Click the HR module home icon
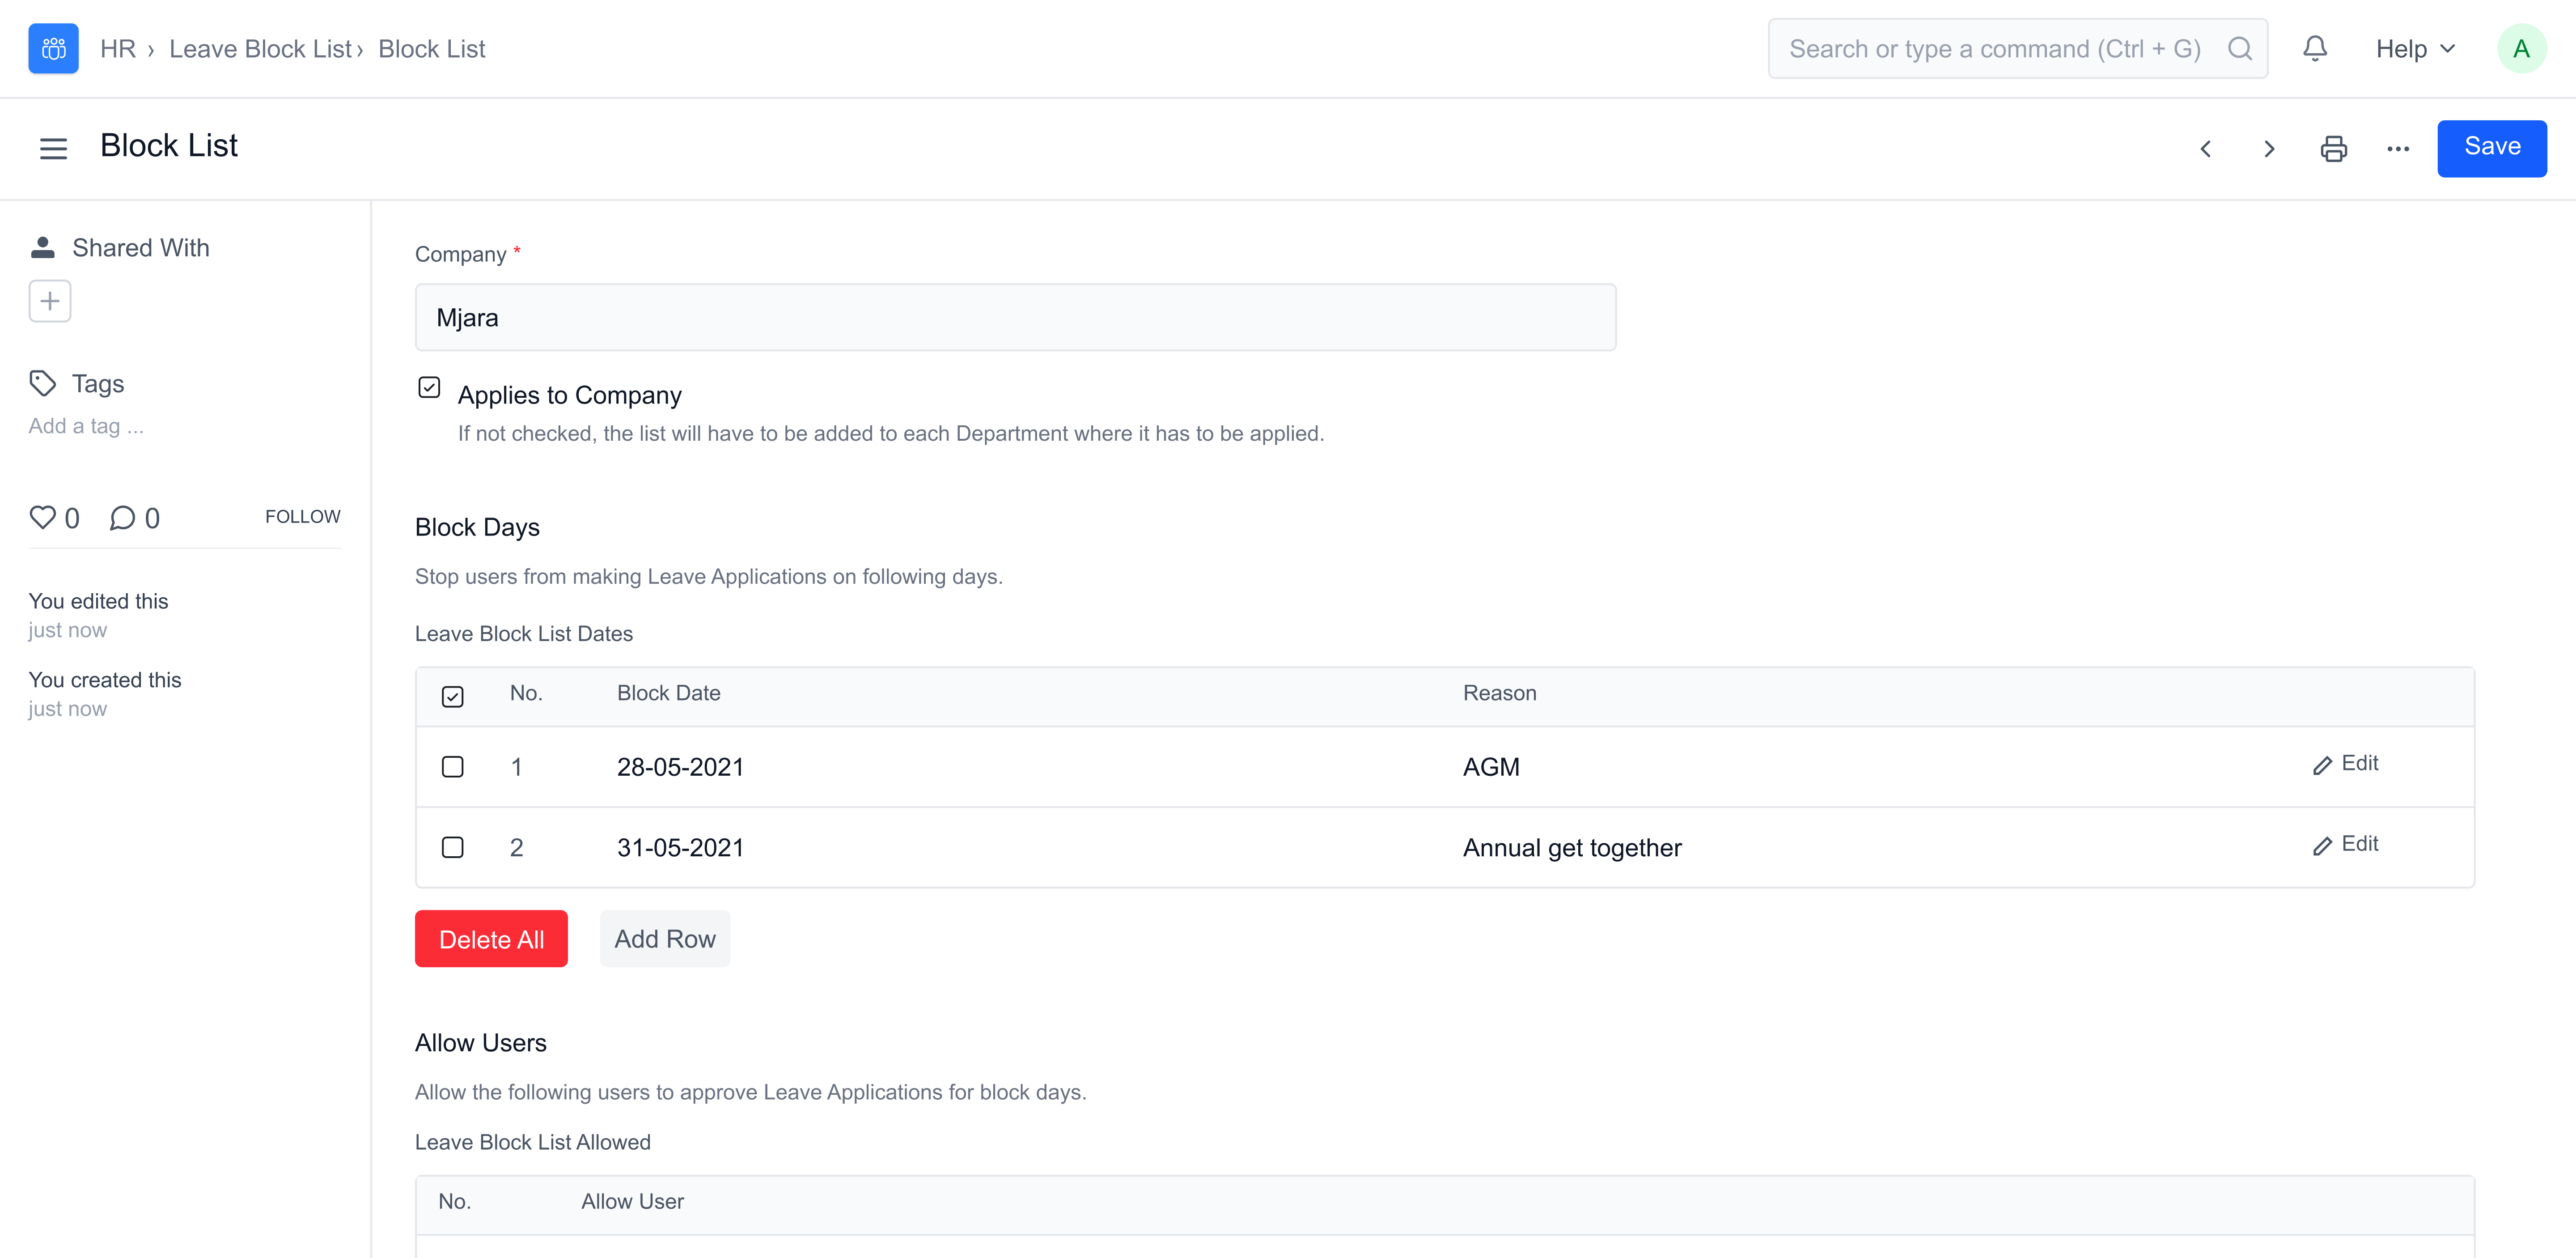 [53, 48]
